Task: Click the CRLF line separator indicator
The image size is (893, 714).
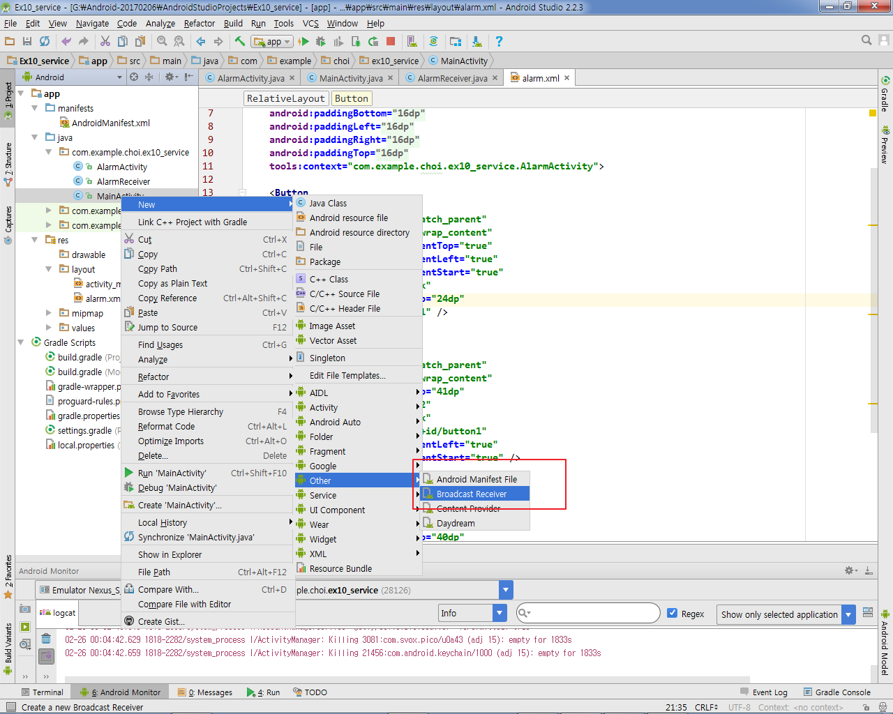Action: click(706, 707)
